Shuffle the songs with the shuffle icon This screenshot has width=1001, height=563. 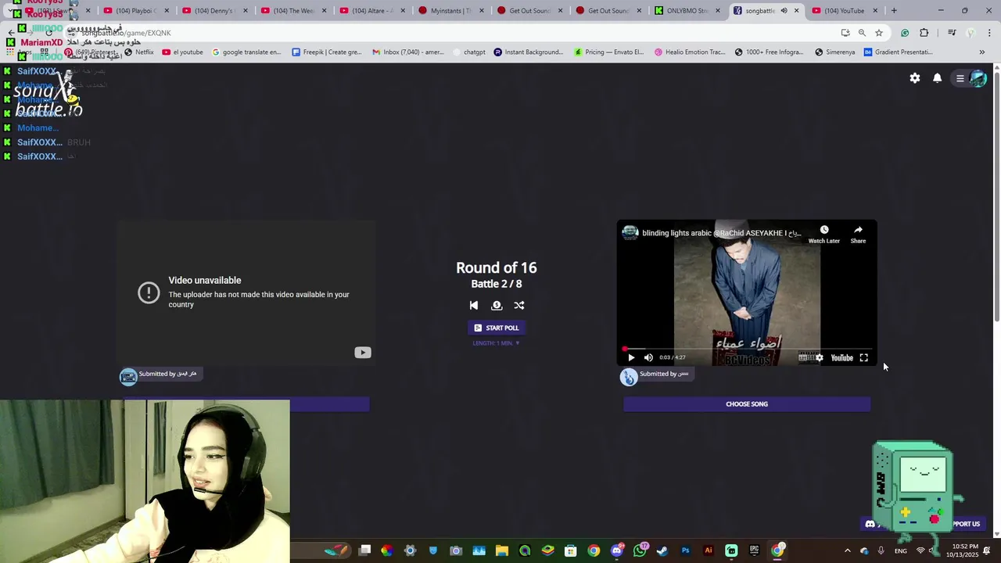519,306
